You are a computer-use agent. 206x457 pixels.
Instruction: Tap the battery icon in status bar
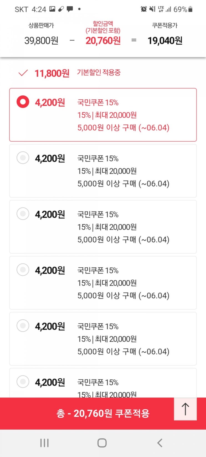click(x=190, y=9)
